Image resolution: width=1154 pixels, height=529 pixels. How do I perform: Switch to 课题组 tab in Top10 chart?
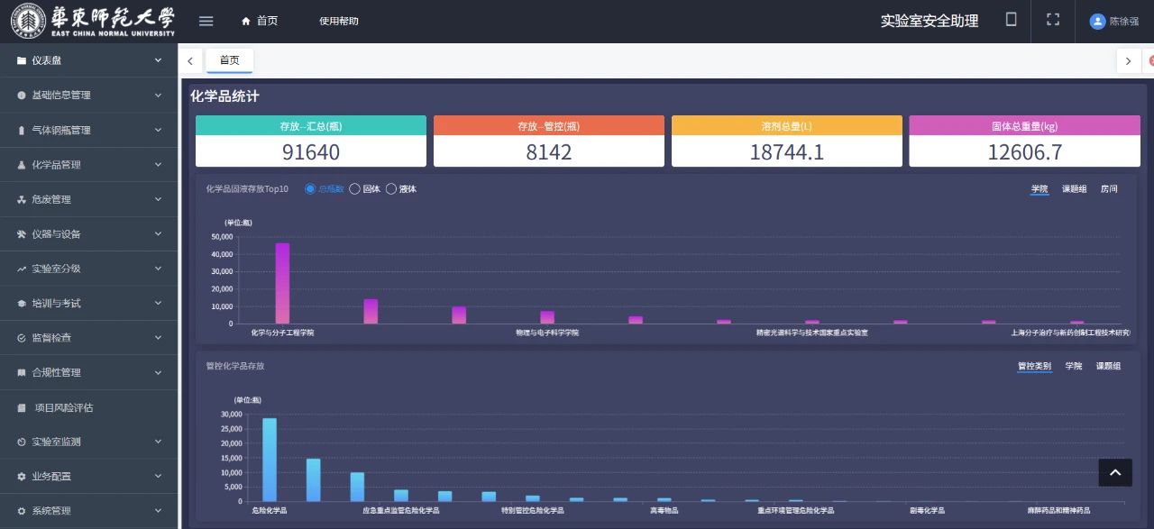[1074, 189]
